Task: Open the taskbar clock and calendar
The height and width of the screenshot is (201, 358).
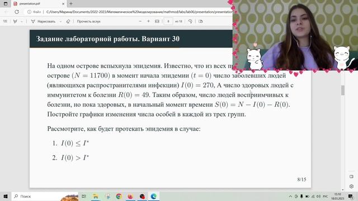Action: pyautogui.click(x=338, y=196)
